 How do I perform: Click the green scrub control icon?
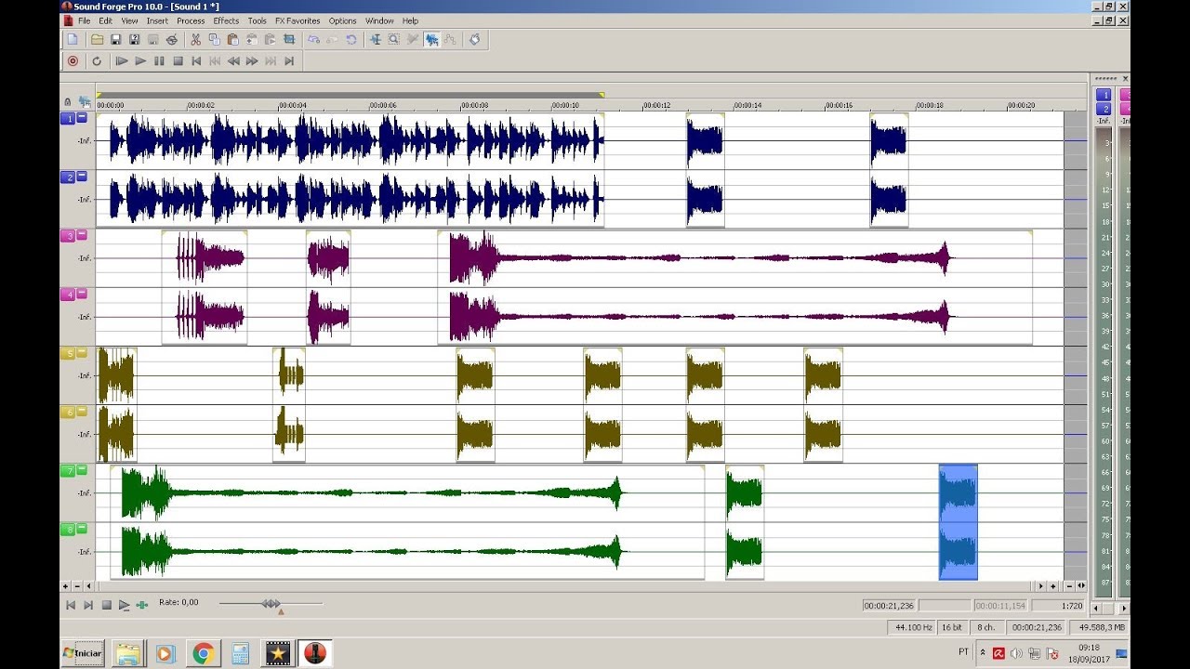tap(142, 605)
